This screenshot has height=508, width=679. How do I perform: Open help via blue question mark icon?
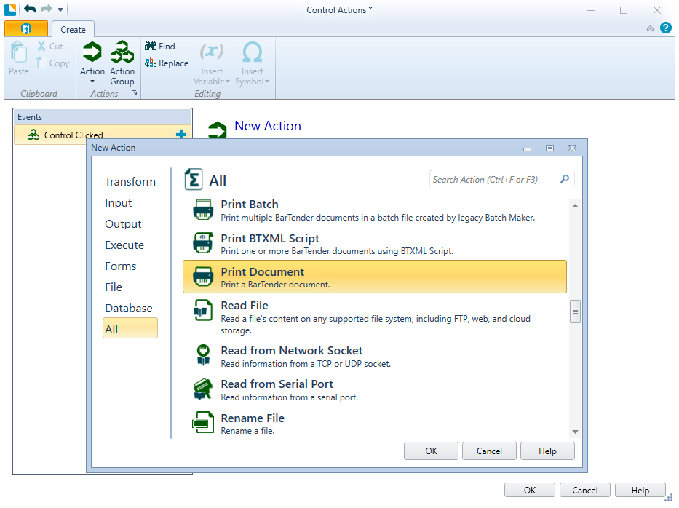[x=666, y=28]
